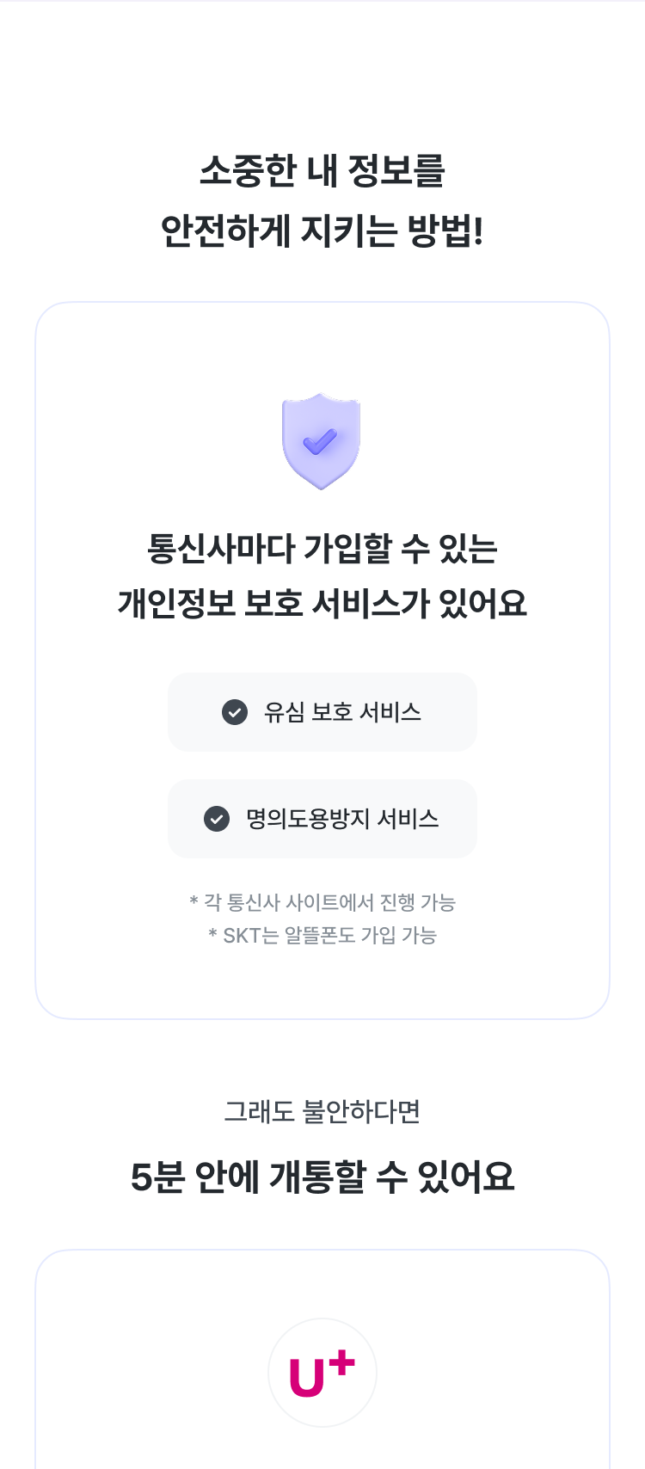Click the footnote 각 통신사 사이트에서 진행 가능
This screenshot has width=645, height=1469.
pyautogui.click(x=329, y=902)
